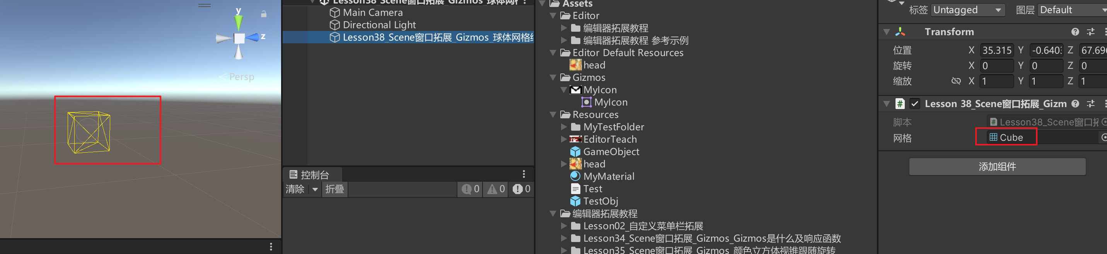Expand the MyTestFolder folder

click(x=564, y=127)
